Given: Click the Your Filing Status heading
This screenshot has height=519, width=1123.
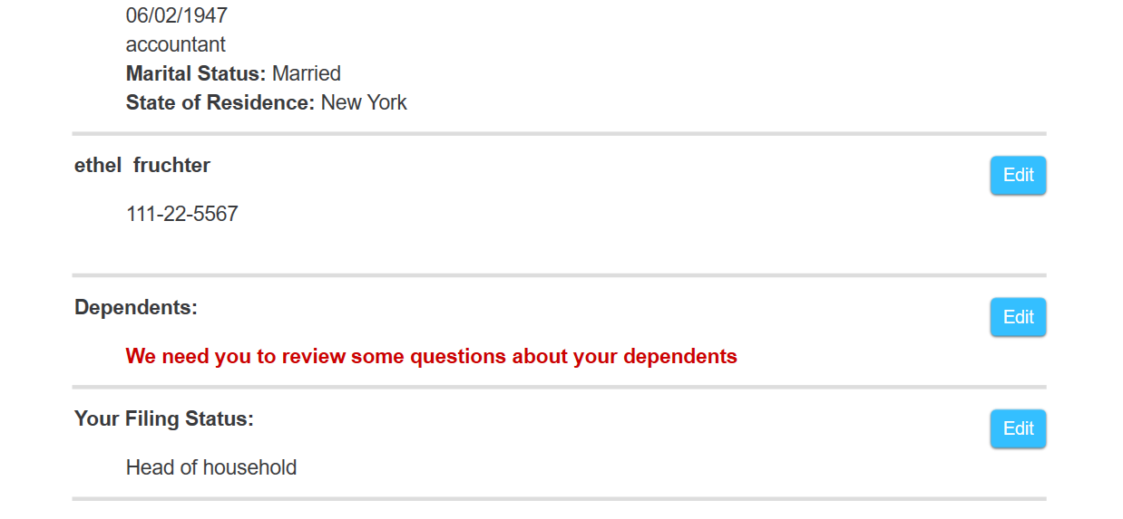Looking at the screenshot, I should (x=163, y=419).
